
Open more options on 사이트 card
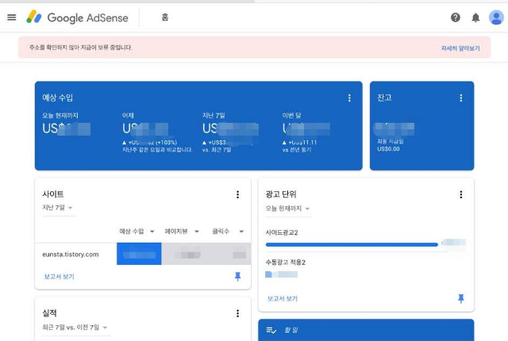[237, 194]
